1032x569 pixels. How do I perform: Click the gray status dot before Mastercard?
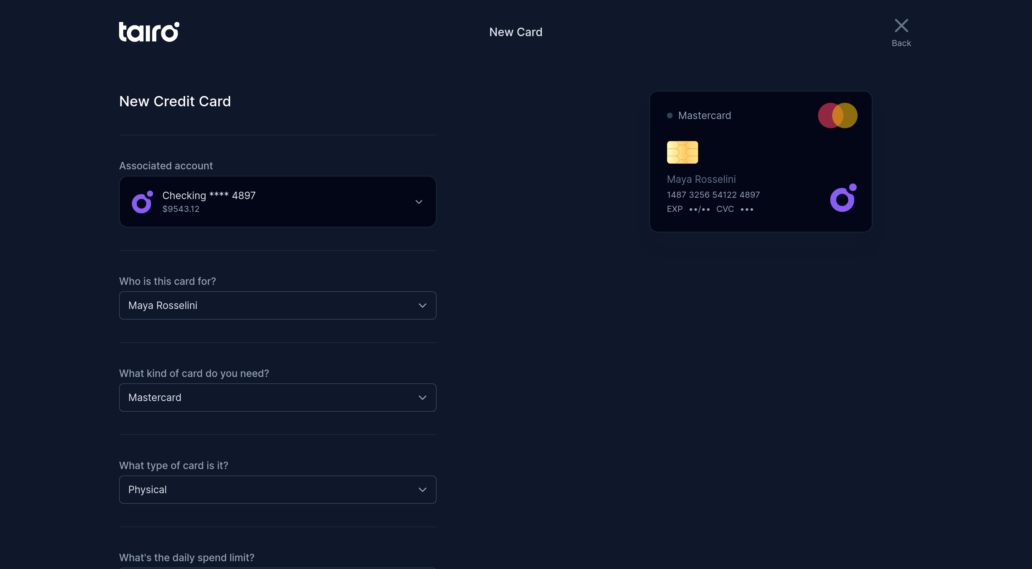[x=669, y=116]
